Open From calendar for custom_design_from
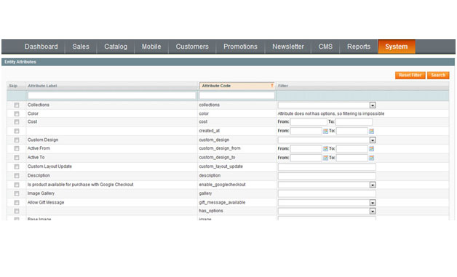The image size is (457, 277). point(325,149)
